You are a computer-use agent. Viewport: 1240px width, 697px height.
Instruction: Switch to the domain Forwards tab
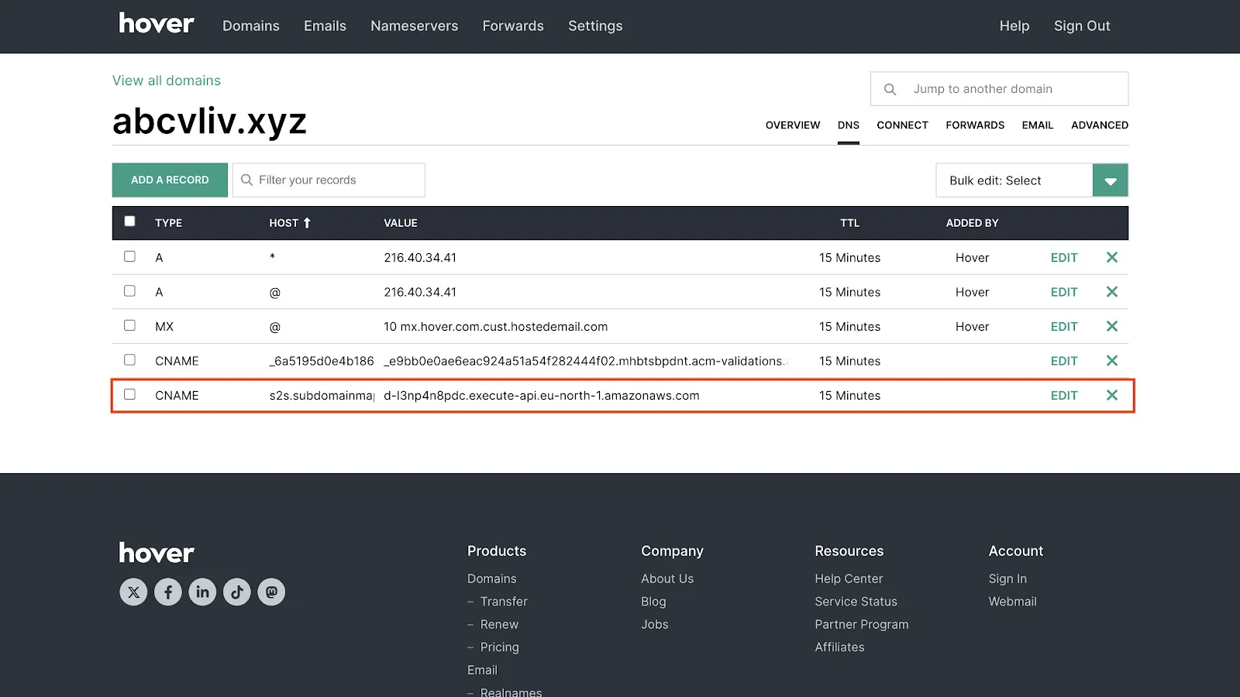tap(975, 125)
